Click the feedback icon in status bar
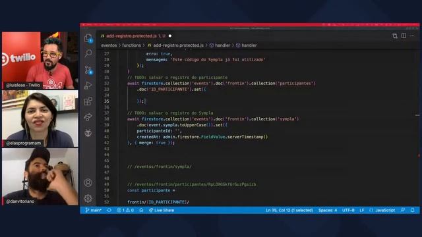The width and height of the screenshot is (422, 237). coord(403,210)
